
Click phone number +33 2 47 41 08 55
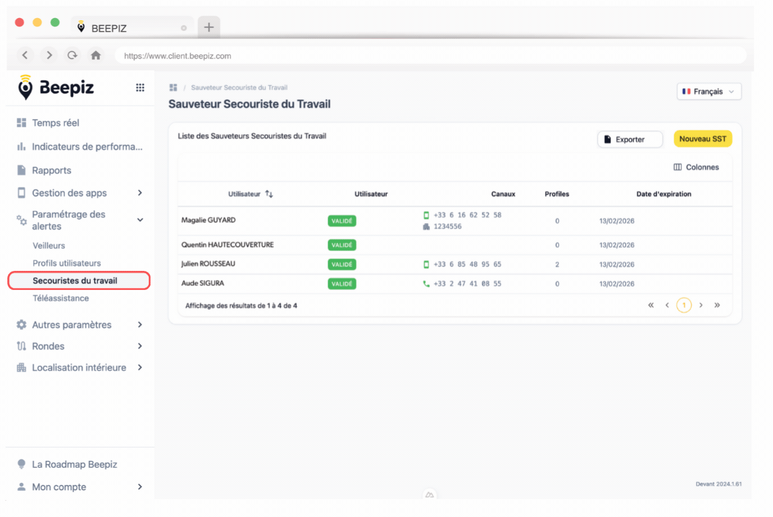[467, 284]
